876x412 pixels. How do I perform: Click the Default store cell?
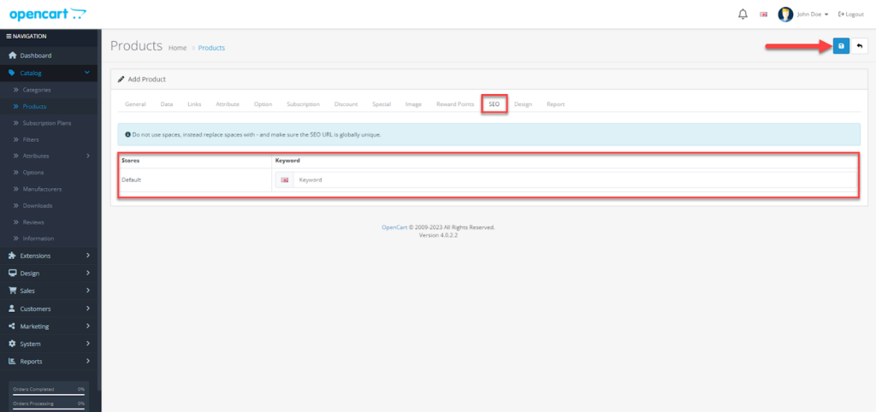click(x=194, y=180)
